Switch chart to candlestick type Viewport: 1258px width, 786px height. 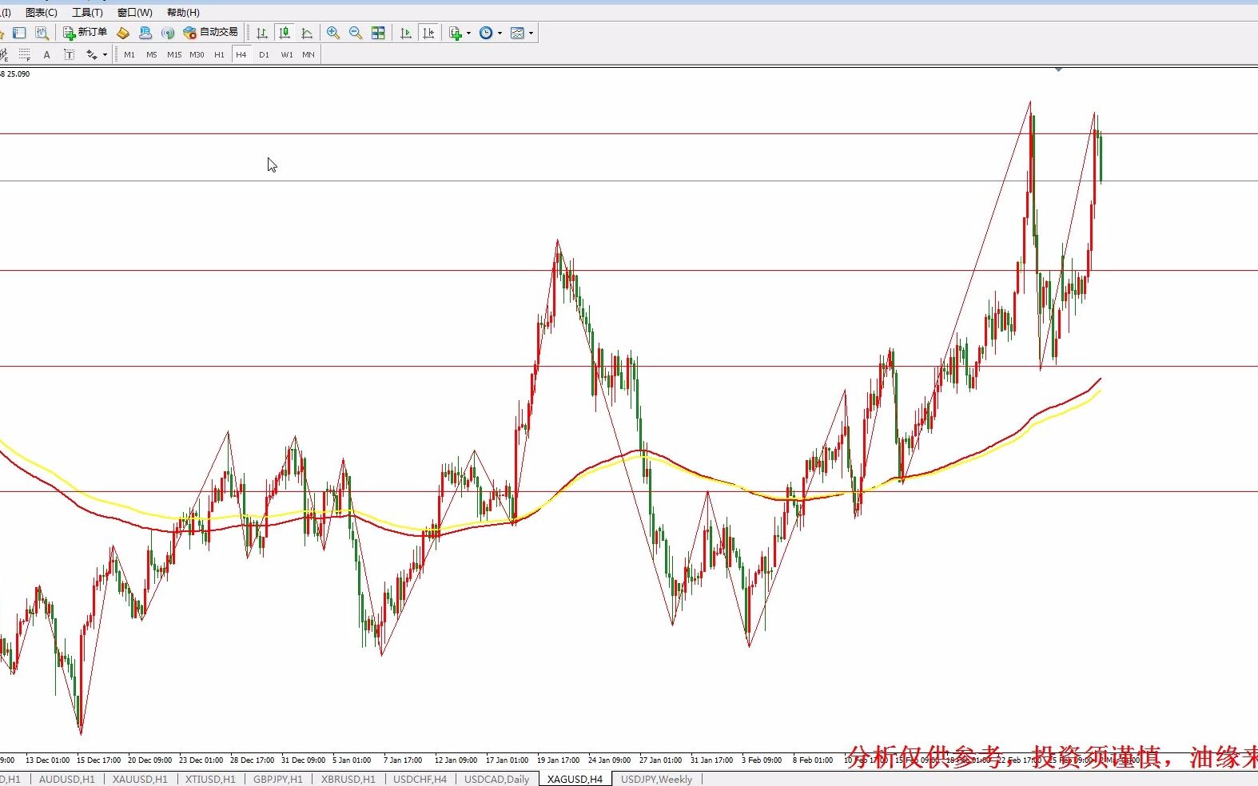pyautogui.click(x=284, y=33)
